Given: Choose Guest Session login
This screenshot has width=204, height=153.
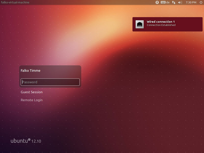Looking at the screenshot, I should pyautogui.click(x=32, y=92).
